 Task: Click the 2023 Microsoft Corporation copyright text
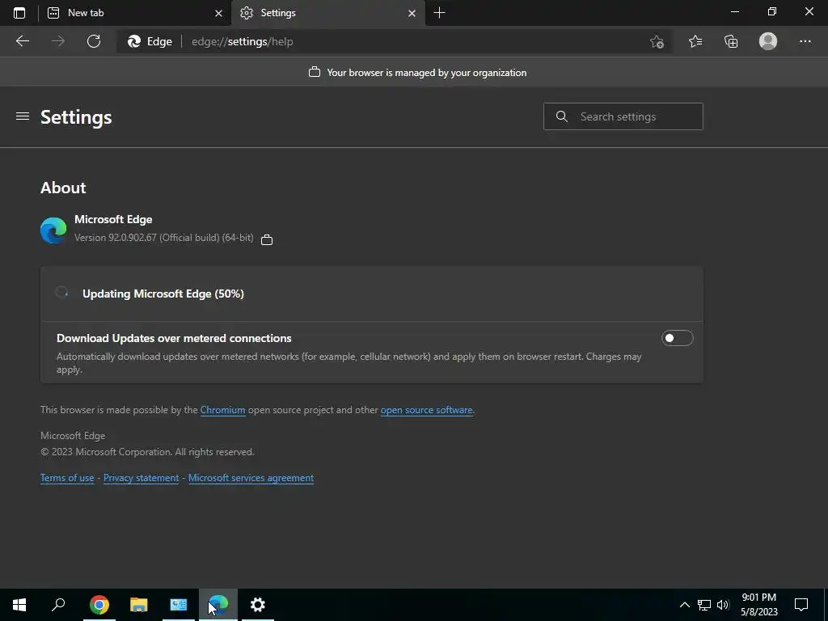(x=147, y=452)
